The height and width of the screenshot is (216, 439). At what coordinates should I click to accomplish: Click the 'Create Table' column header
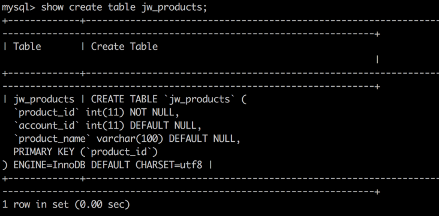(124, 47)
